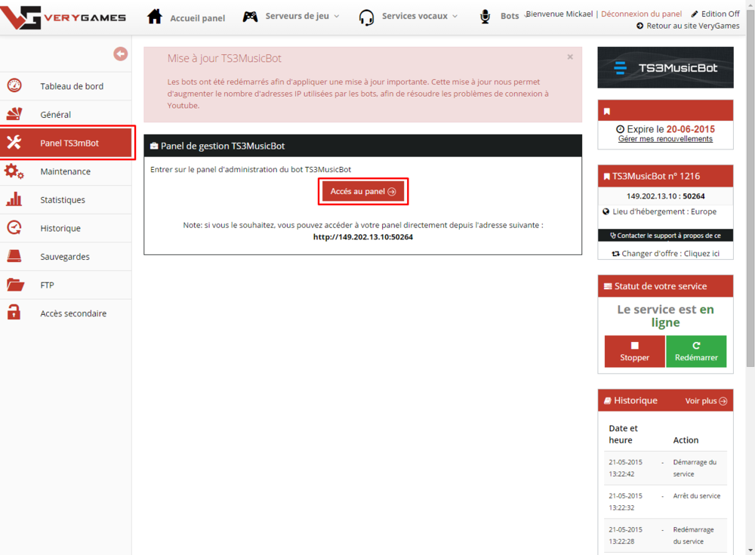755x555 pixels.
Task: Open the Bots menu
Action: tap(500, 17)
